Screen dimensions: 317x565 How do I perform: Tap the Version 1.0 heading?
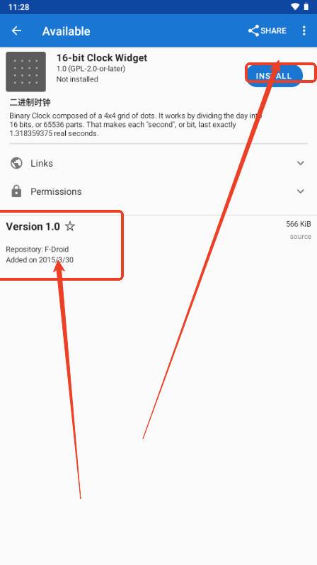(x=33, y=227)
